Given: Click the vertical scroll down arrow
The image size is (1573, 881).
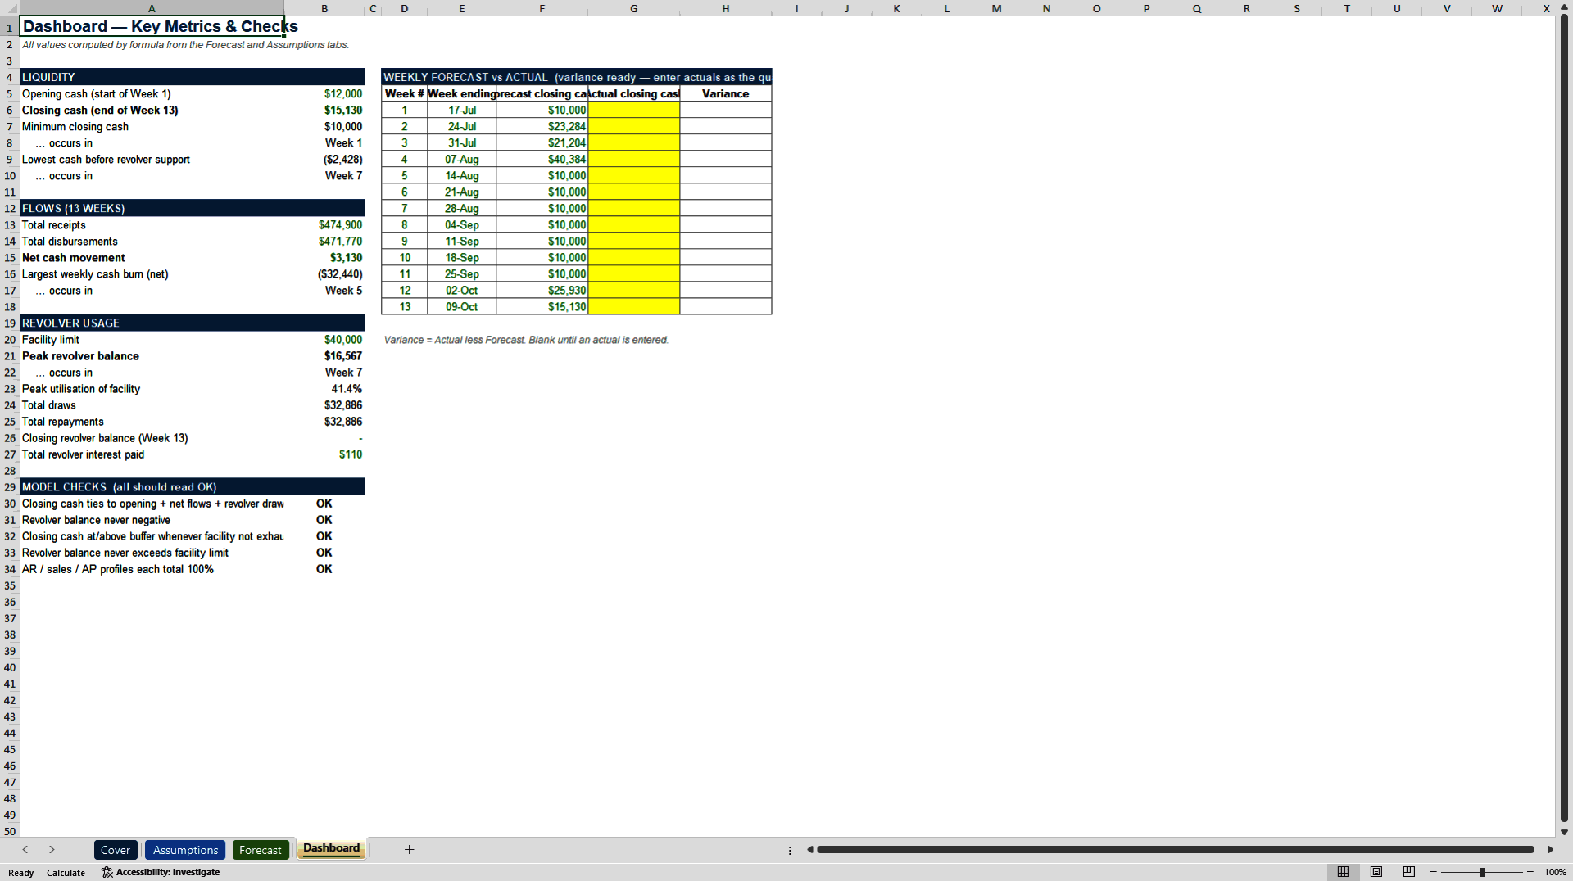Looking at the screenshot, I should pyautogui.click(x=1564, y=832).
